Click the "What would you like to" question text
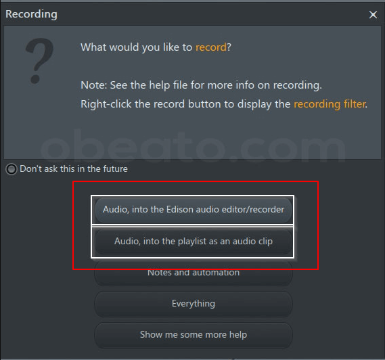This screenshot has width=385, height=360. click(137, 47)
